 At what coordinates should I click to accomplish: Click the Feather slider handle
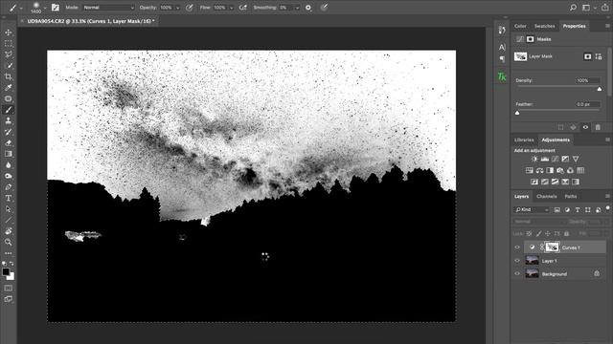[x=517, y=113]
